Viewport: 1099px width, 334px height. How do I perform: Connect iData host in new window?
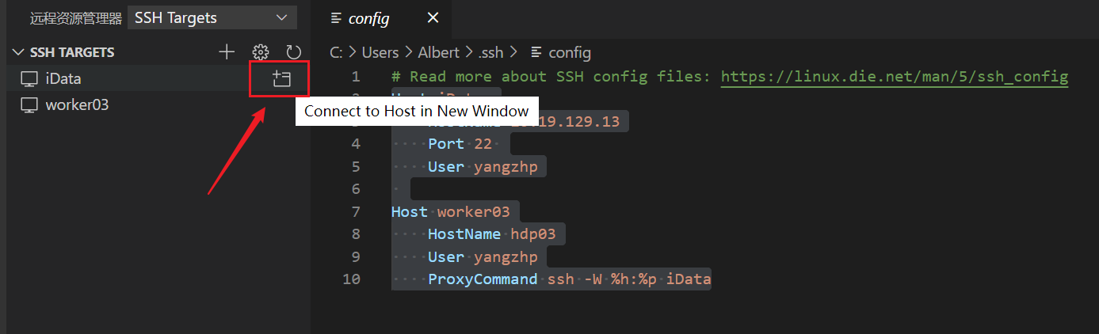click(281, 78)
